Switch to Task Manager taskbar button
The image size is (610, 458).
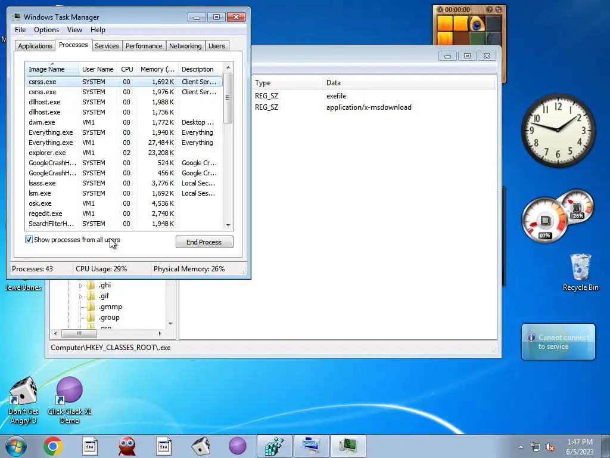point(348,446)
